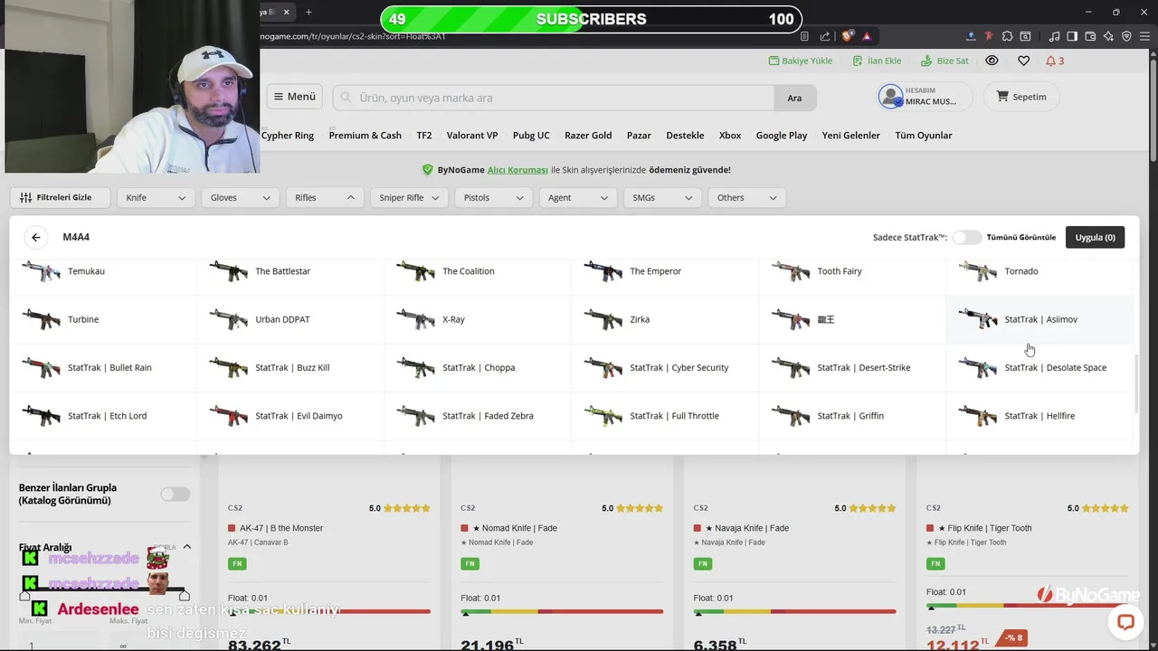This screenshot has width=1158, height=651.
Task: Click the Brave Shields lion icon
Action: [x=848, y=36]
